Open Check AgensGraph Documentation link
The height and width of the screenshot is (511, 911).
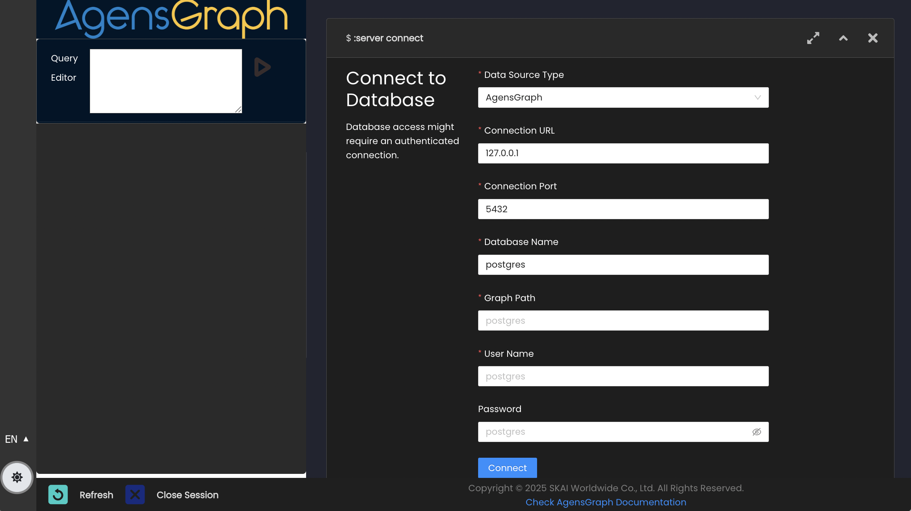coord(606,502)
